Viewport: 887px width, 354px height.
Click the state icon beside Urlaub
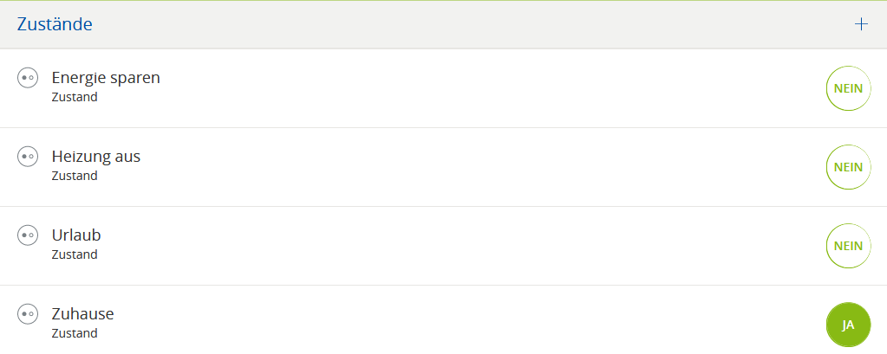click(28, 235)
